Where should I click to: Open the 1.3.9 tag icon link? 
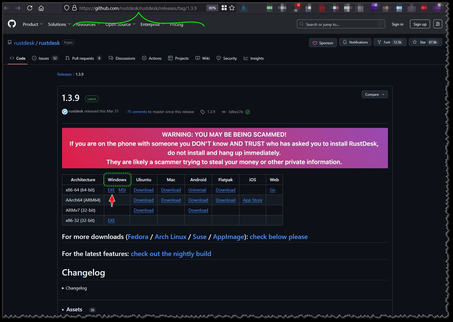(203, 112)
